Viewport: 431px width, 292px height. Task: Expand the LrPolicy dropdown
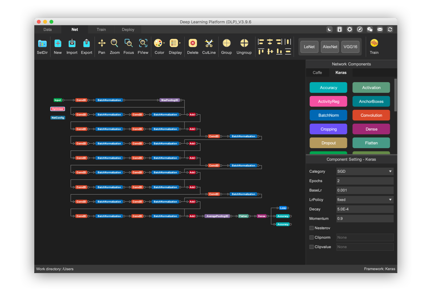[365, 200]
